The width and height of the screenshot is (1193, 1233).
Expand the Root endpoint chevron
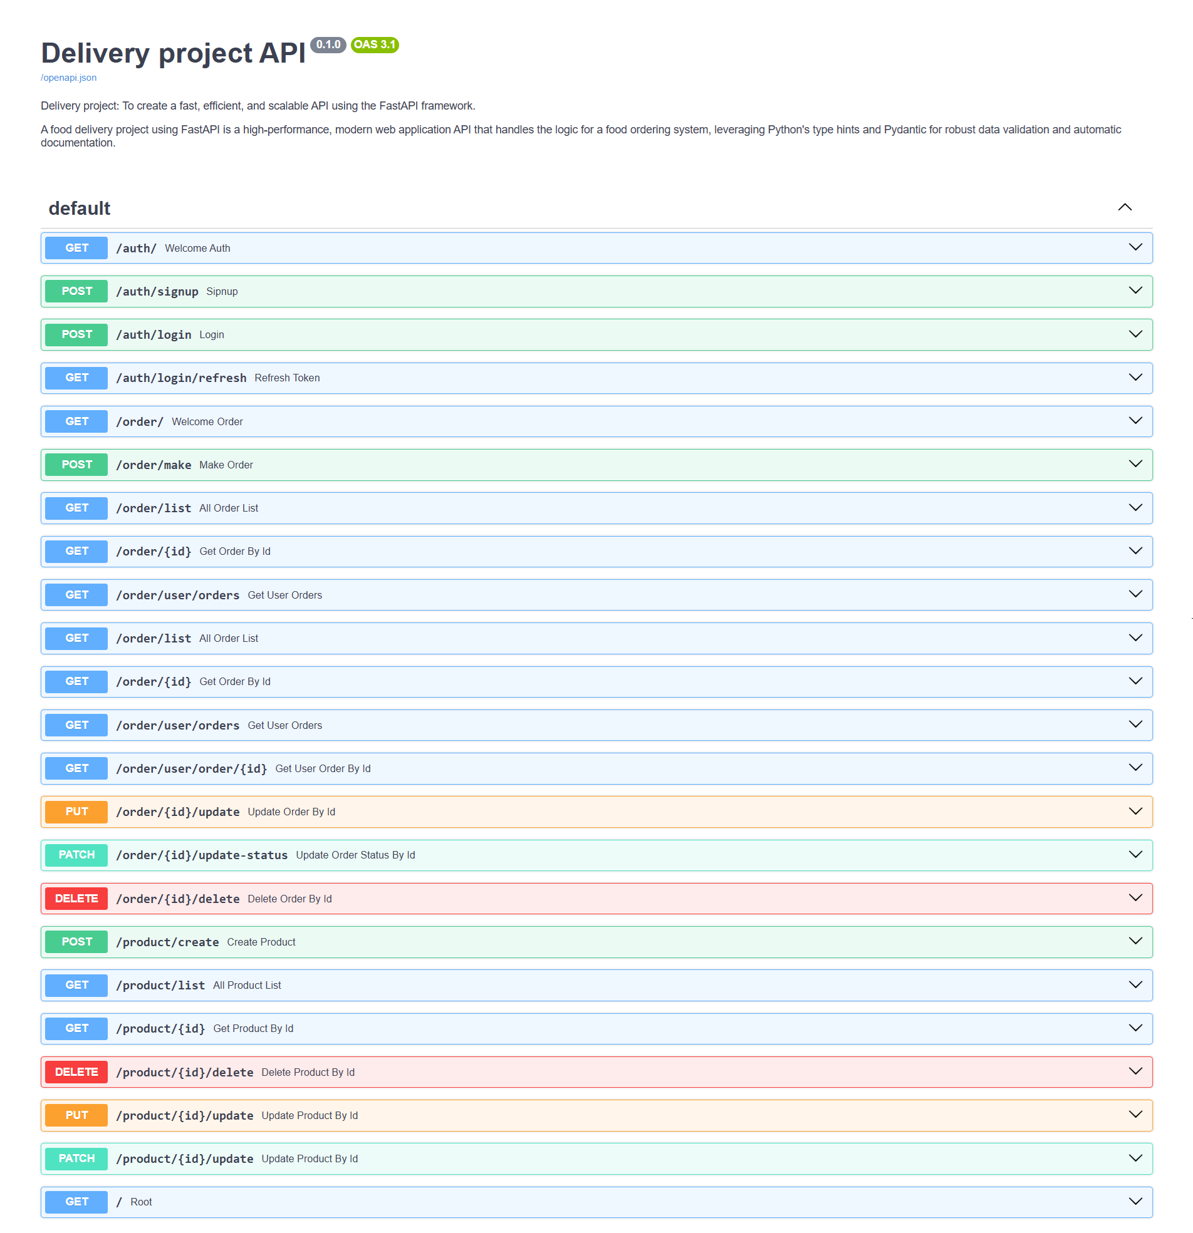1135,1202
